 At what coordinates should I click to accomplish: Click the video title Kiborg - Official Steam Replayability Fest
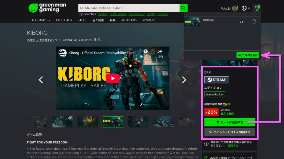tap(103, 53)
